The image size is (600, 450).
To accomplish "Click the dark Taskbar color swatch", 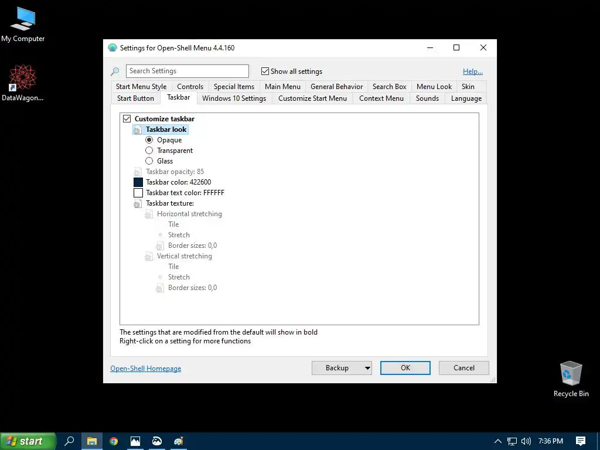I will coord(138,183).
